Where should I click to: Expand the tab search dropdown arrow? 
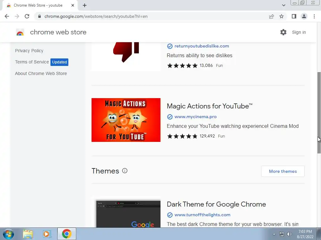coord(283,5)
